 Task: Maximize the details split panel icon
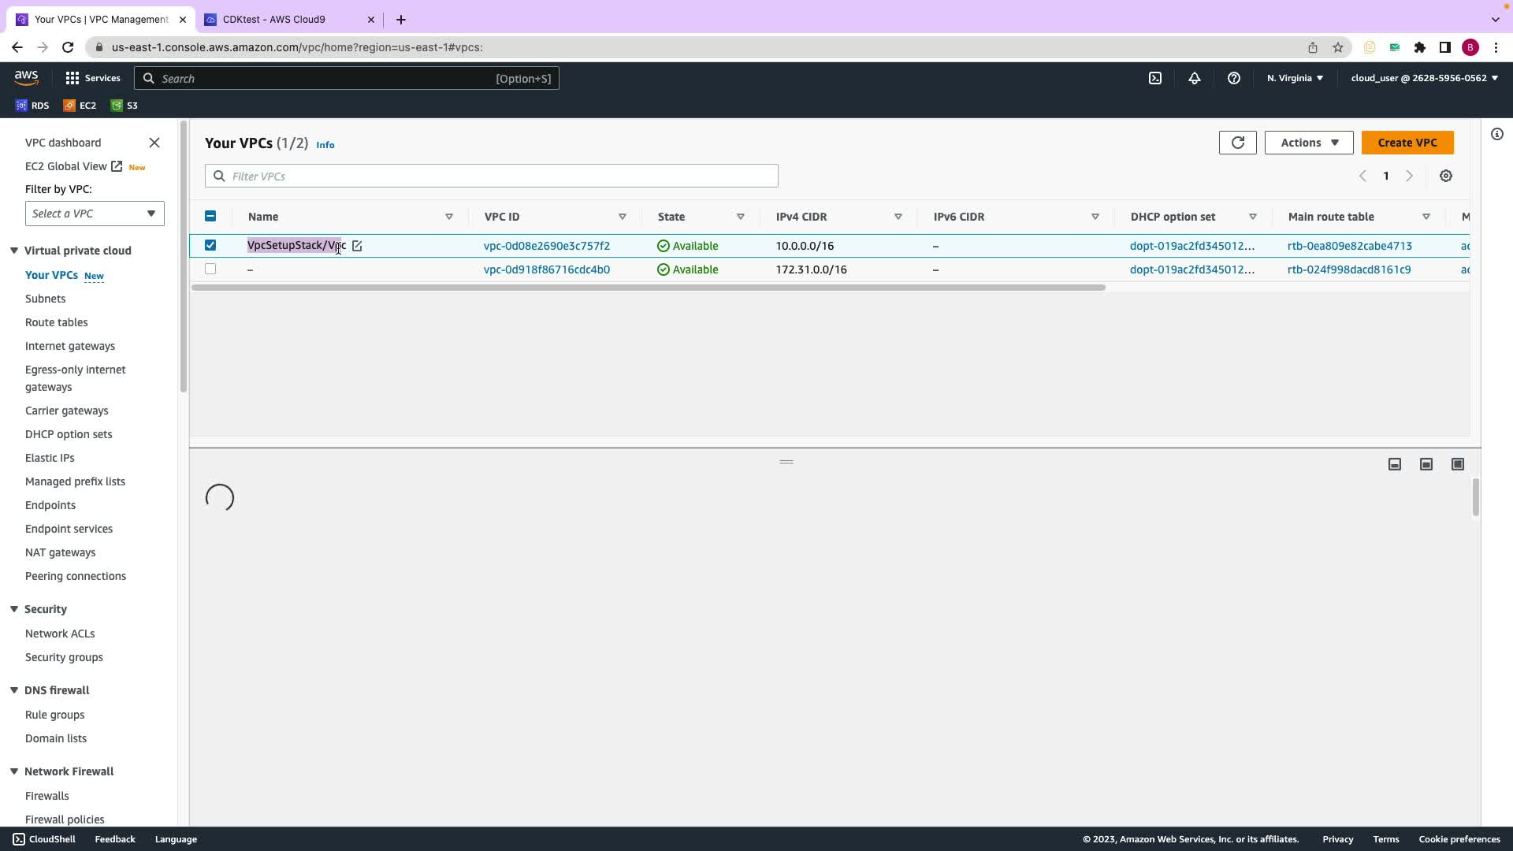click(1458, 464)
